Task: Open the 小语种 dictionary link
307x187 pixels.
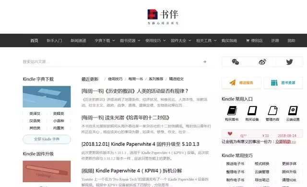Action: click(59, 121)
